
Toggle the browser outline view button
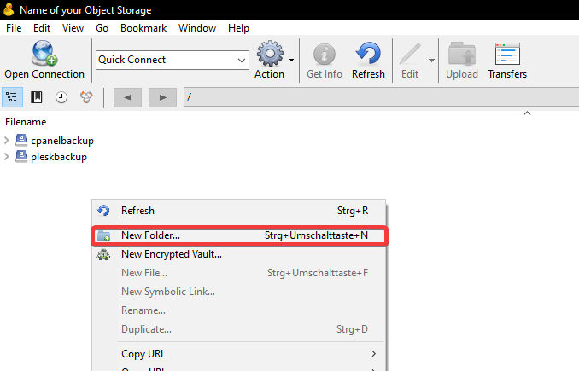coord(13,97)
